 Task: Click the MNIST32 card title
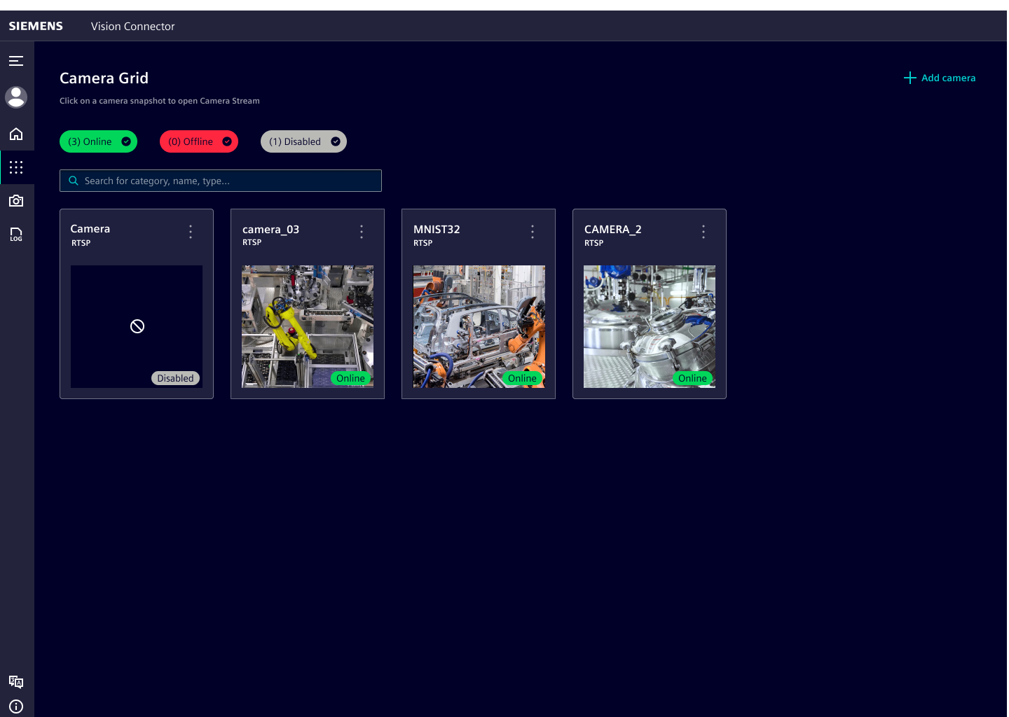[437, 230]
